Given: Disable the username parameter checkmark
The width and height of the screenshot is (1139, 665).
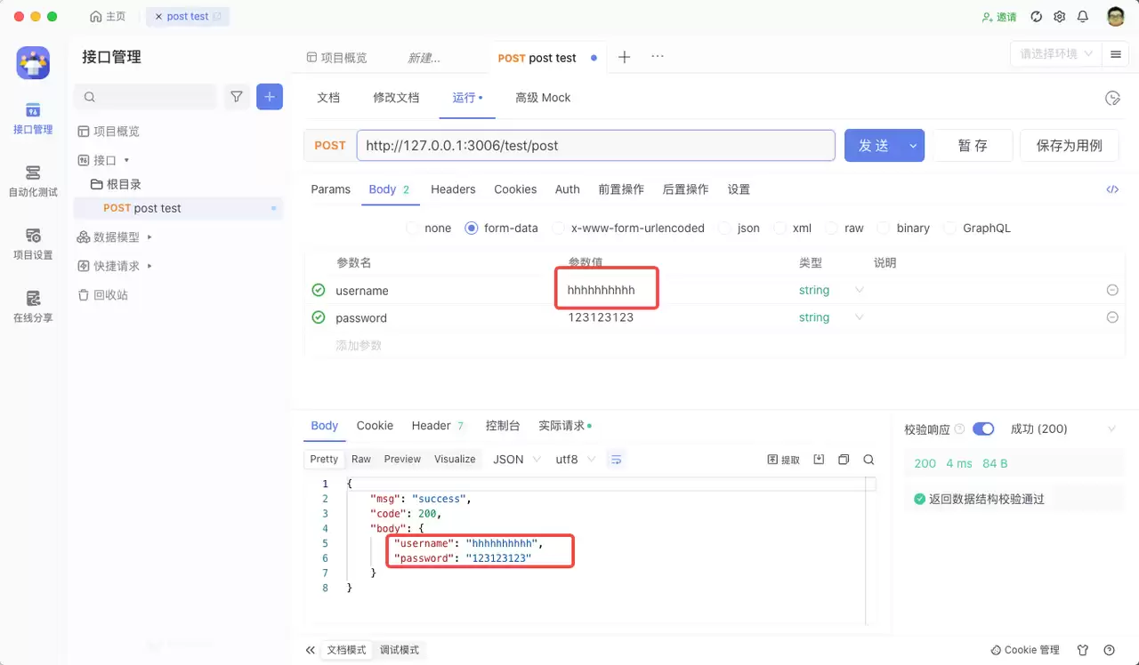Looking at the screenshot, I should pyautogui.click(x=319, y=290).
